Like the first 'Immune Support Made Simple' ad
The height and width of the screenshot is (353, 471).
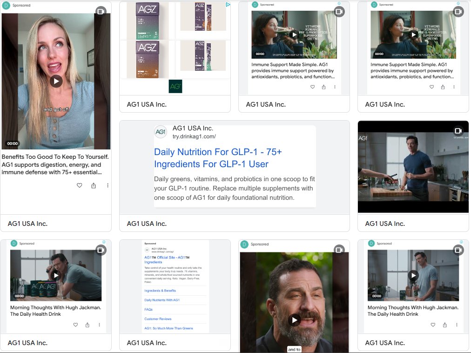click(x=312, y=87)
